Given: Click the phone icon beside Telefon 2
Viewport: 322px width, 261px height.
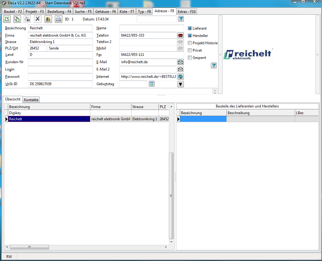Looking at the screenshot, I should click(180, 42).
